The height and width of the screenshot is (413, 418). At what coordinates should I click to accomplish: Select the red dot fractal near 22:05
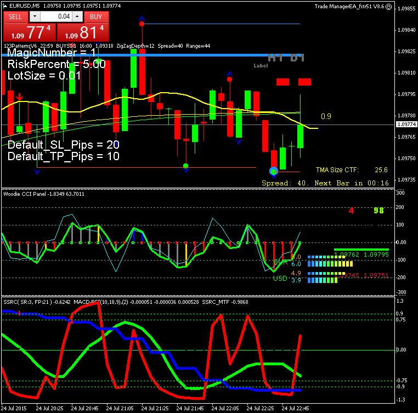[229, 79]
